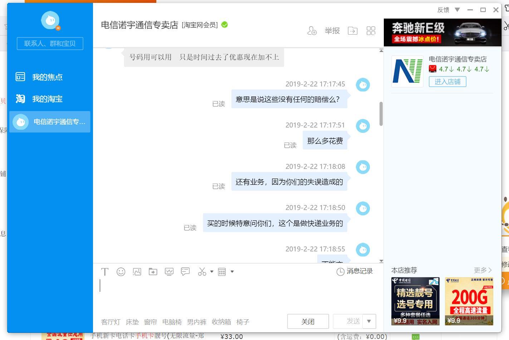The height and width of the screenshot is (340, 509).
Task: Click the 窗帘 suggestion link
Action: click(x=151, y=322)
